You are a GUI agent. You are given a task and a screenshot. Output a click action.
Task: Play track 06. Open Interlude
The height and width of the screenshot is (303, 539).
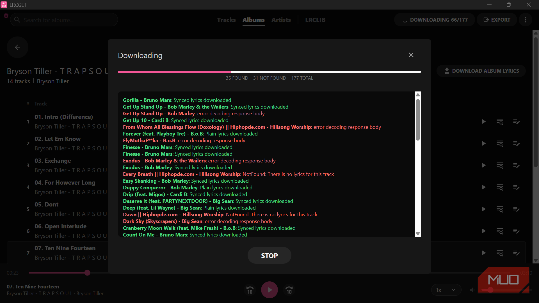click(x=484, y=231)
